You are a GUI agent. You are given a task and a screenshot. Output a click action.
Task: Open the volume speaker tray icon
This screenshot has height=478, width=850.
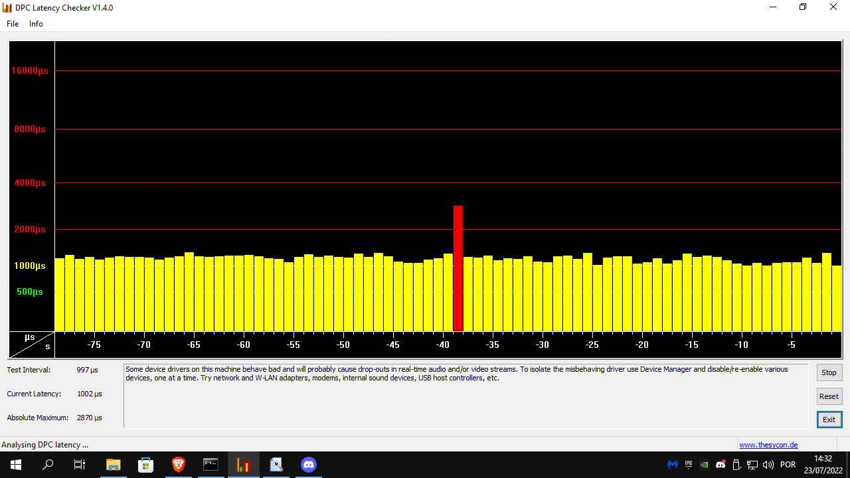point(768,465)
